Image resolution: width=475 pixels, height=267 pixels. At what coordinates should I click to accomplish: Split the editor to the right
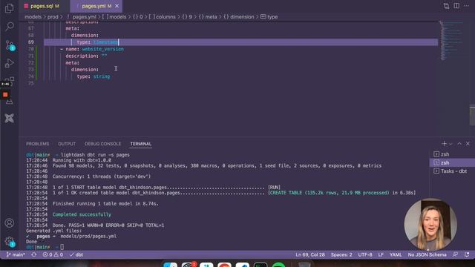pos(456,6)
